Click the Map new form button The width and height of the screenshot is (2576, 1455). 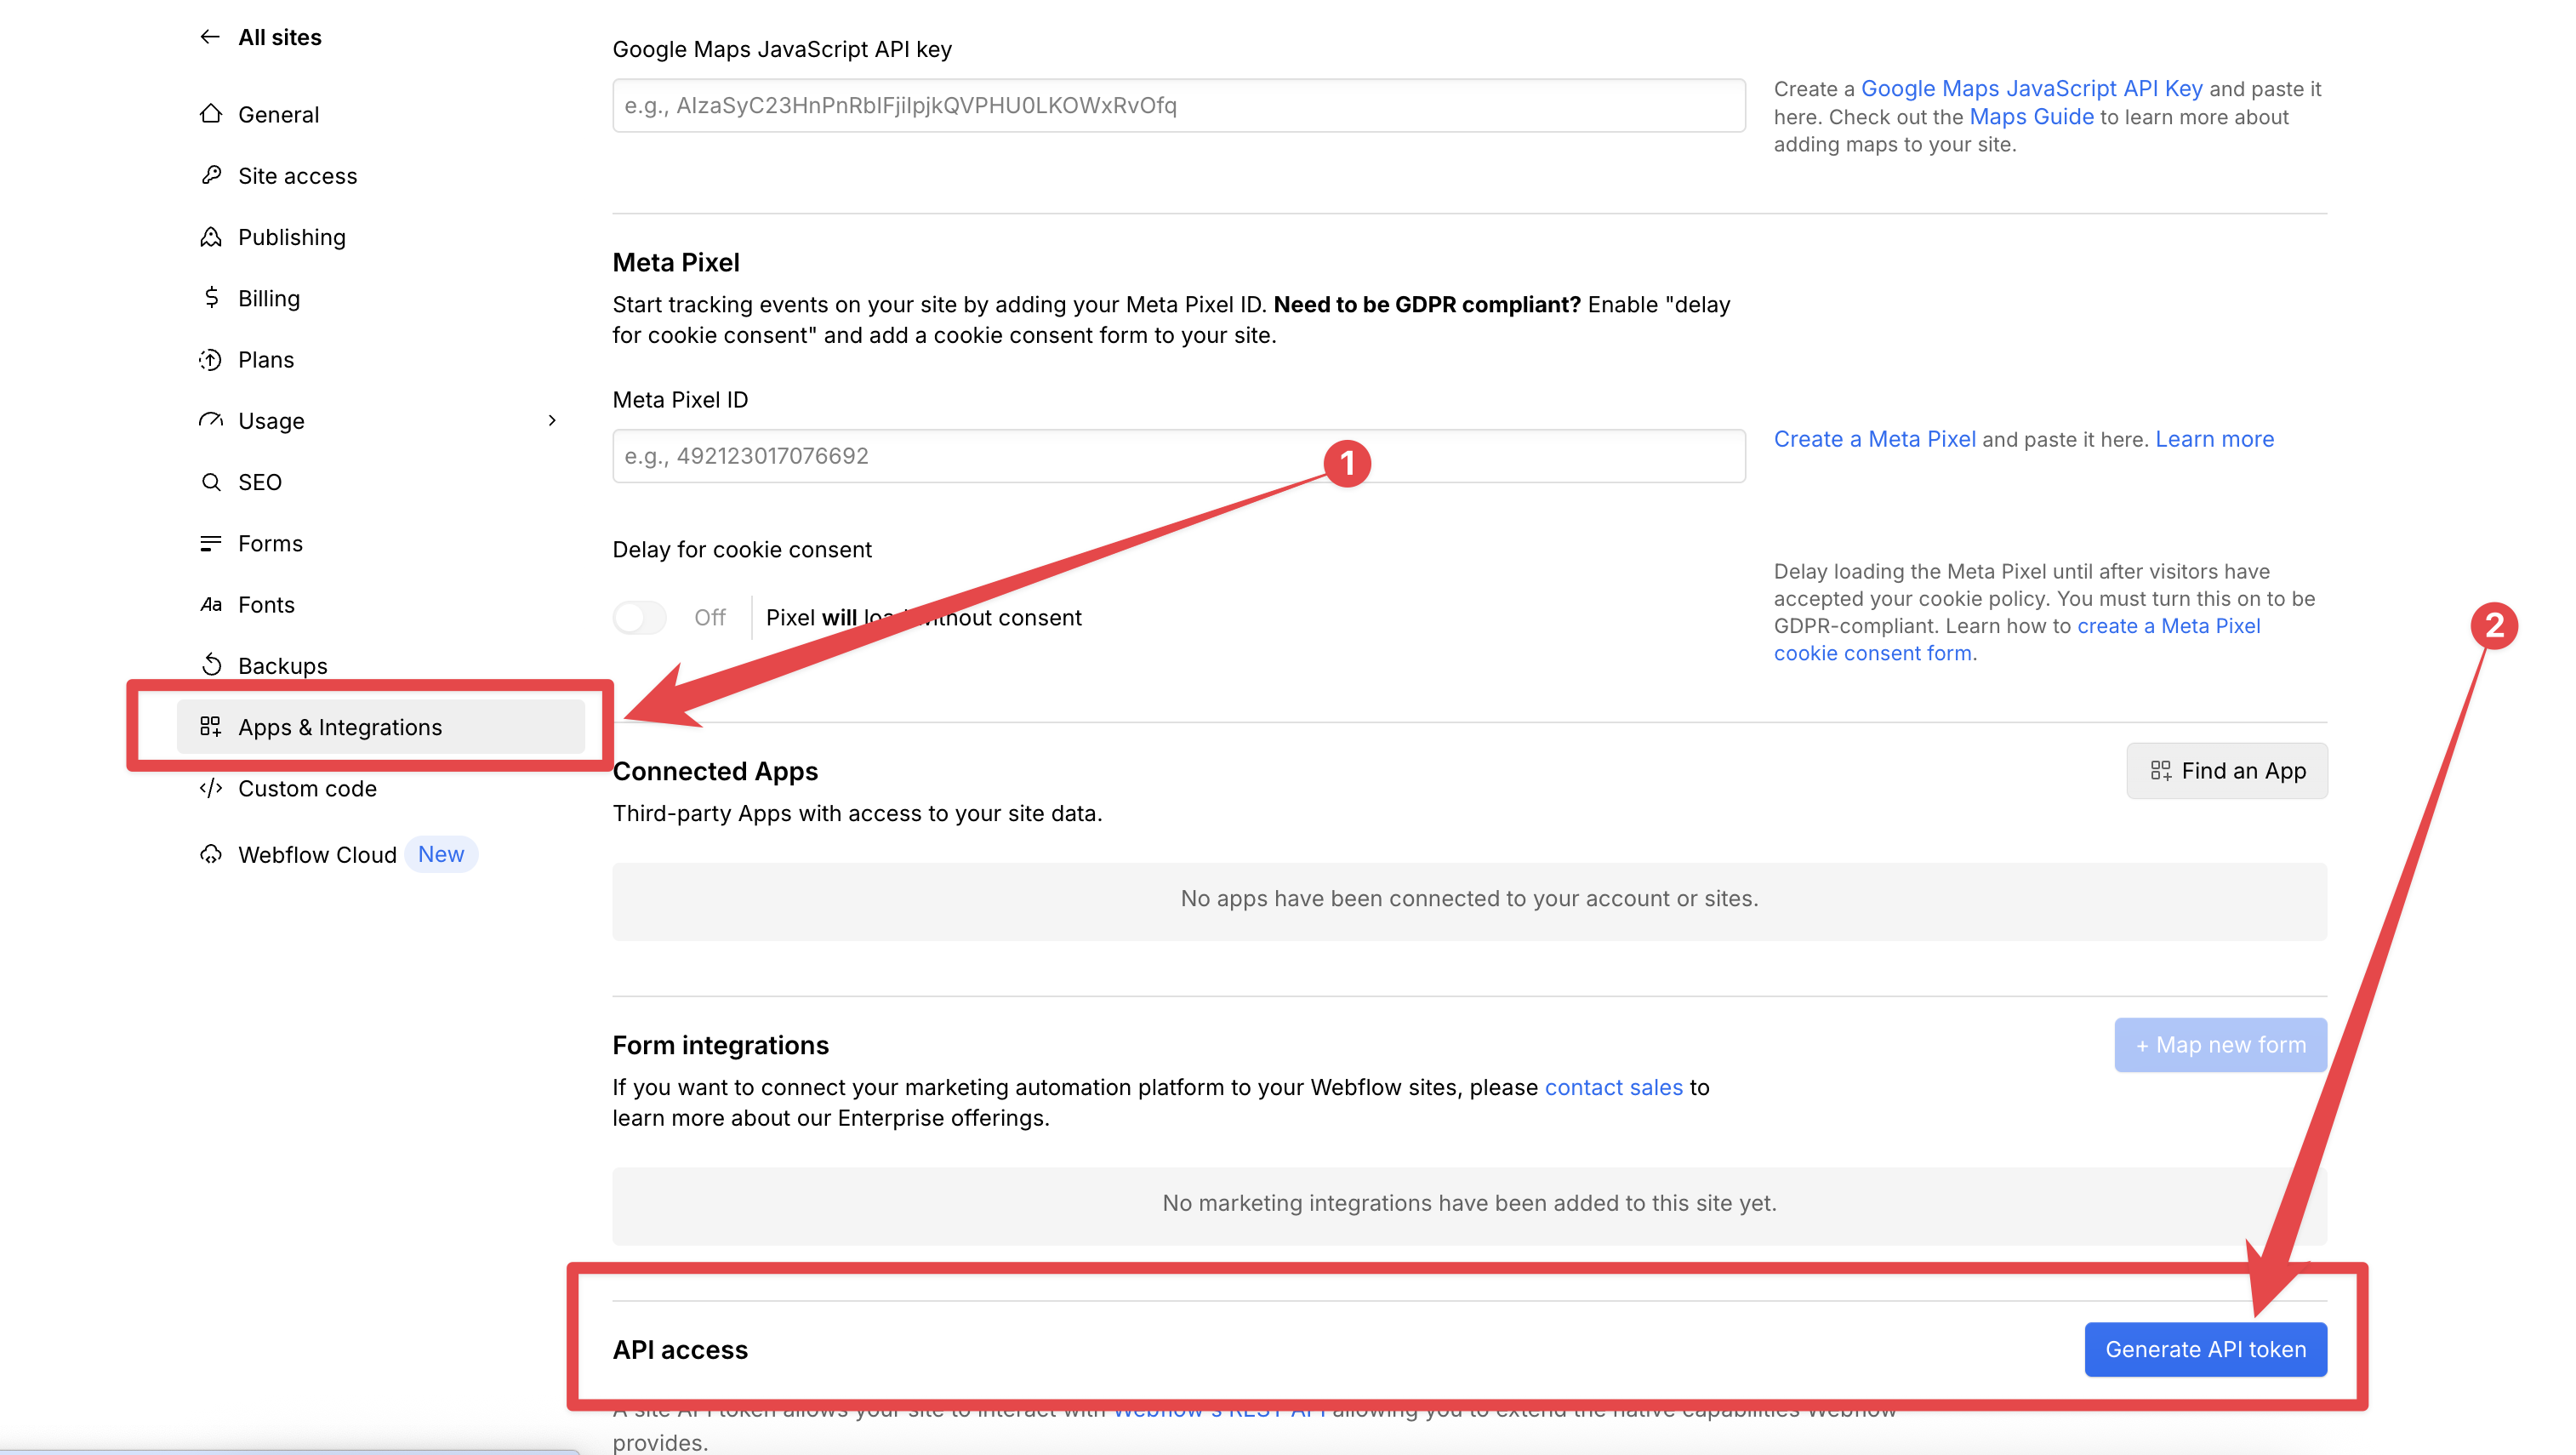pyautogui.click(x=2220, y=1044)
